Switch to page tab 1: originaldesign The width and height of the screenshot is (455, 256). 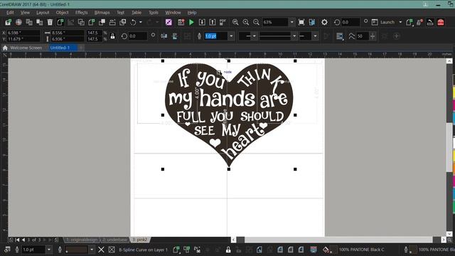point(82,240)
